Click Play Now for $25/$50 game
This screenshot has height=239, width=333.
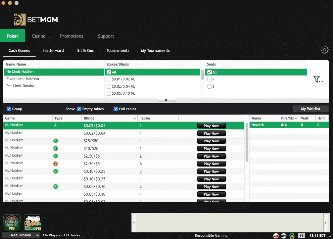click(x=211, y=141)
